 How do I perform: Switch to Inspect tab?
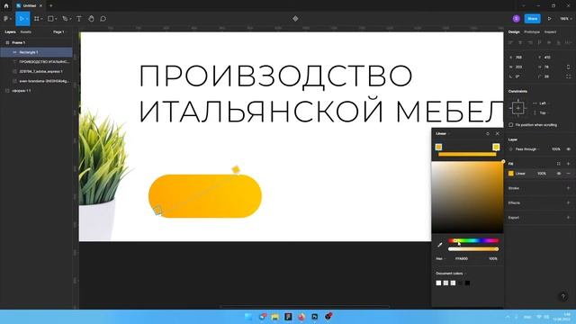[550, 32]
